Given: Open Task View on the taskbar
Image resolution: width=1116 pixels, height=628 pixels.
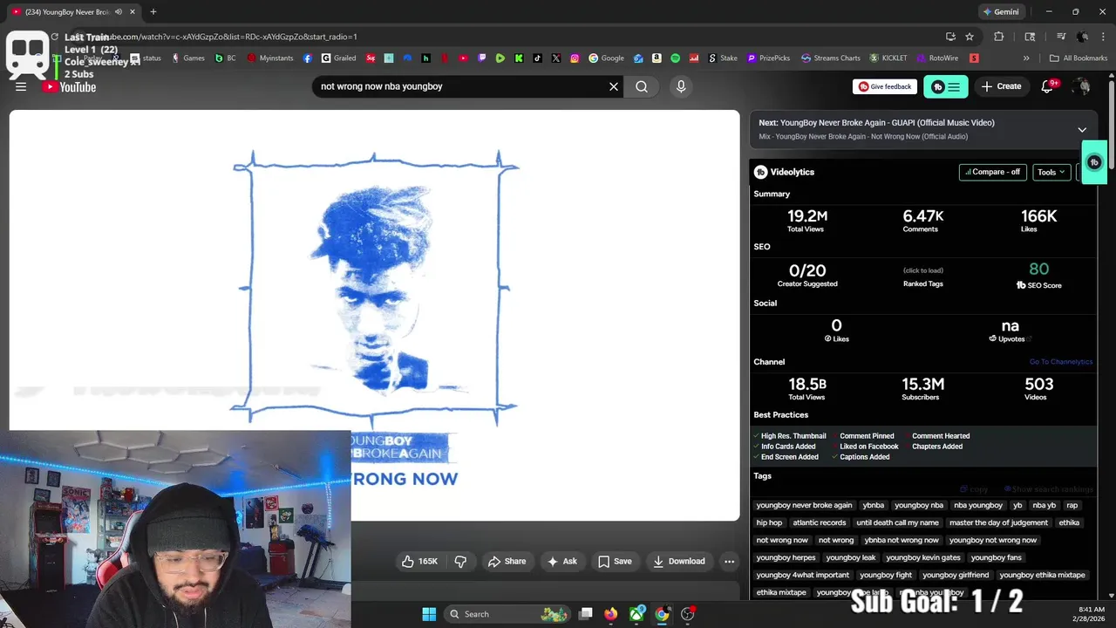Looking at the screenshot, I should click(x=586, y=614).
